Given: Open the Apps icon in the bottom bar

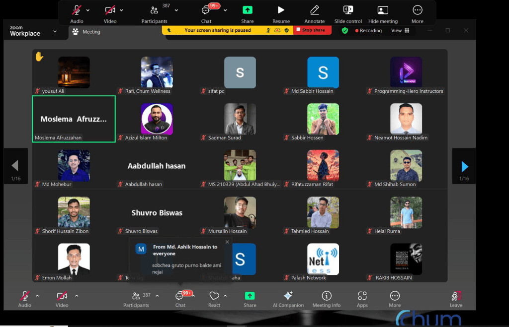Looking at the screenshot, I should pos(362,296).
